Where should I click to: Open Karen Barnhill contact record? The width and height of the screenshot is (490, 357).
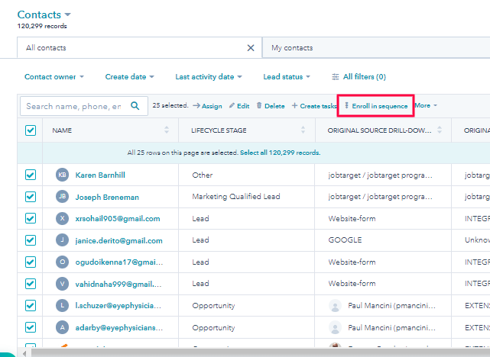pos(100,175)
